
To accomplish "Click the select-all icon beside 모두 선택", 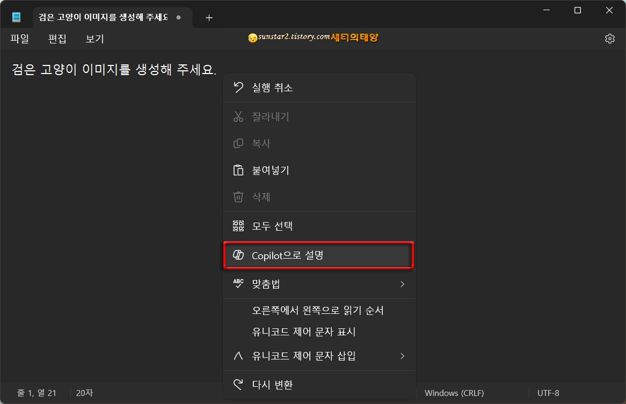I will click(x=238, y=226).
